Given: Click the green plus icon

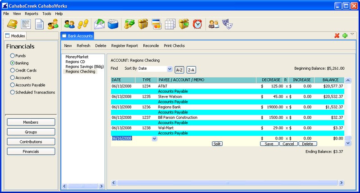Looking at the screenshot, I should click(x=345, y=36).
